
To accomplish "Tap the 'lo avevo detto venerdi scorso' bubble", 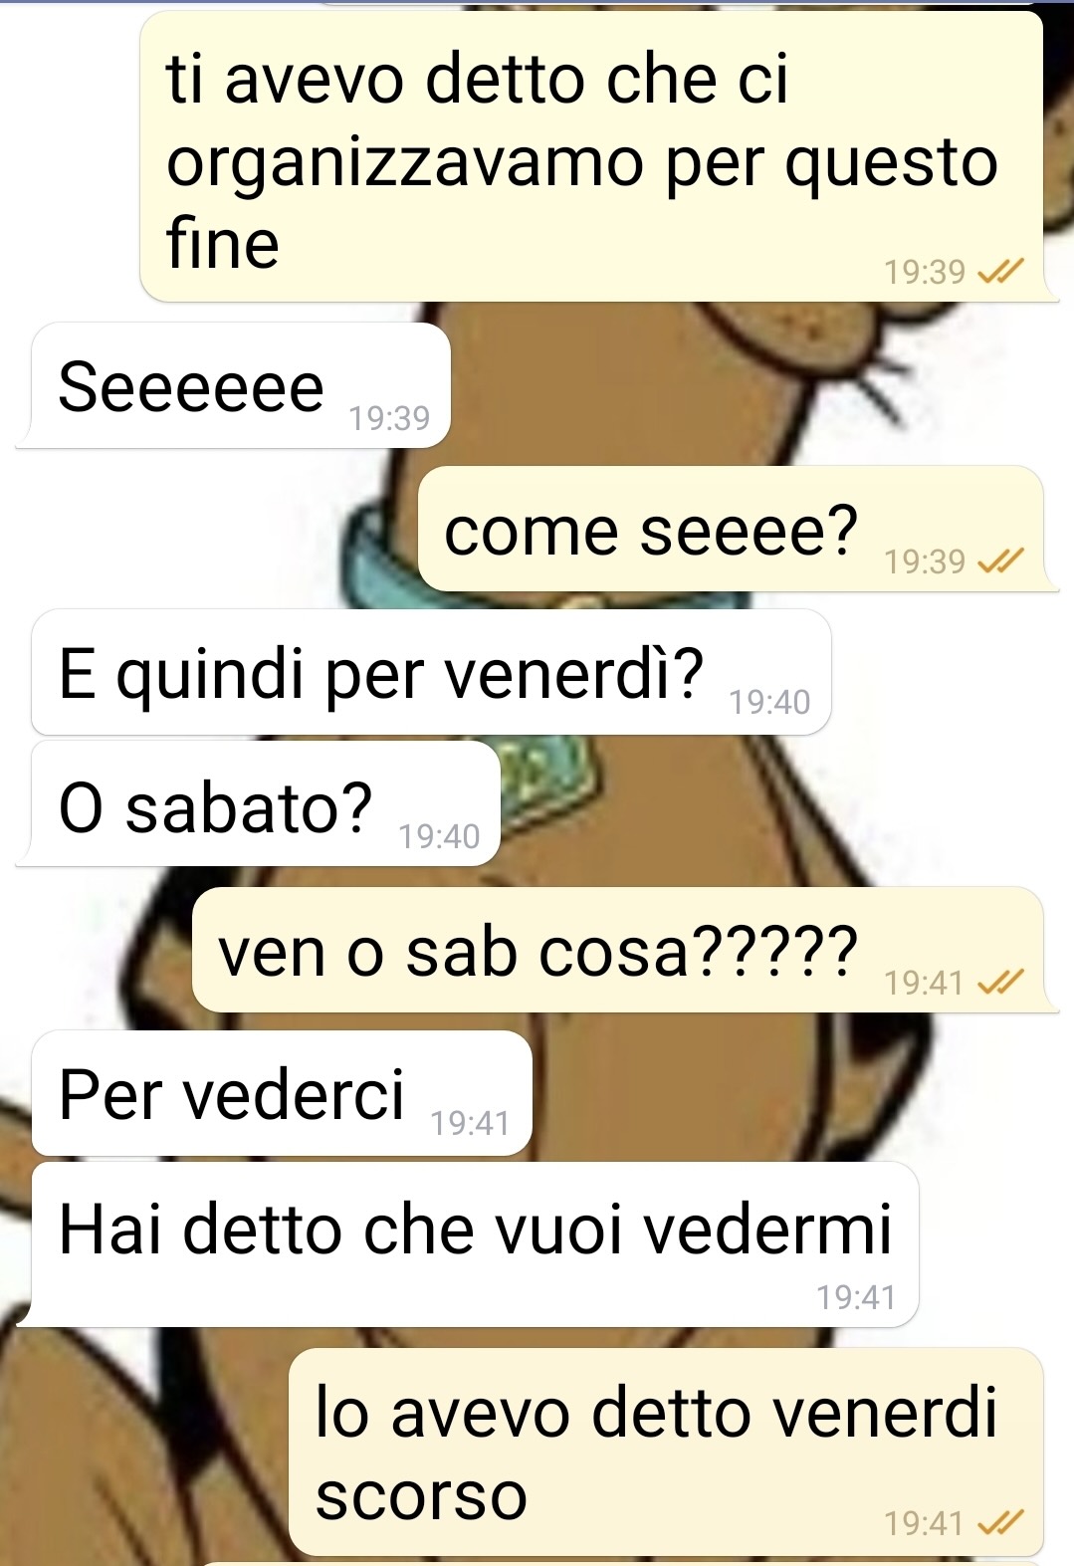I will point(666,1453).
